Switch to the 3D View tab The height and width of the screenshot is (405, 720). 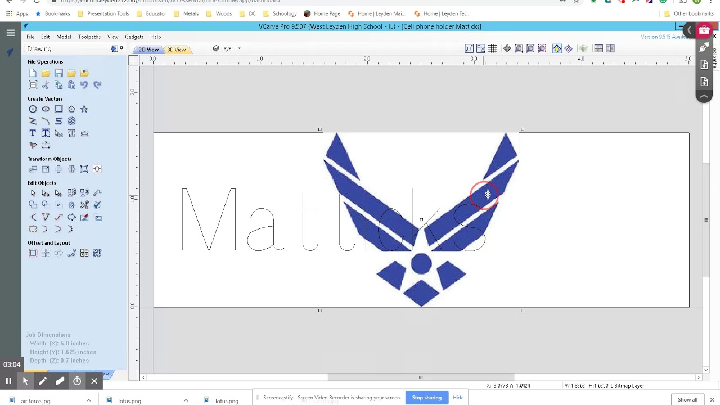tap(177, 49)
